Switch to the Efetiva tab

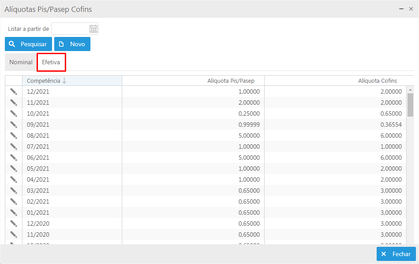pos(51,62)
